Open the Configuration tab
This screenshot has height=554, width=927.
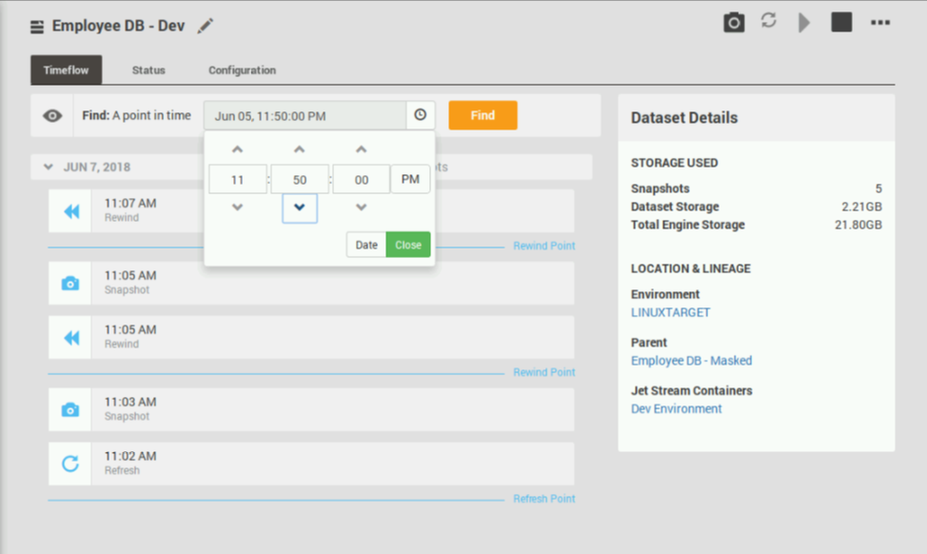point(242,69)
